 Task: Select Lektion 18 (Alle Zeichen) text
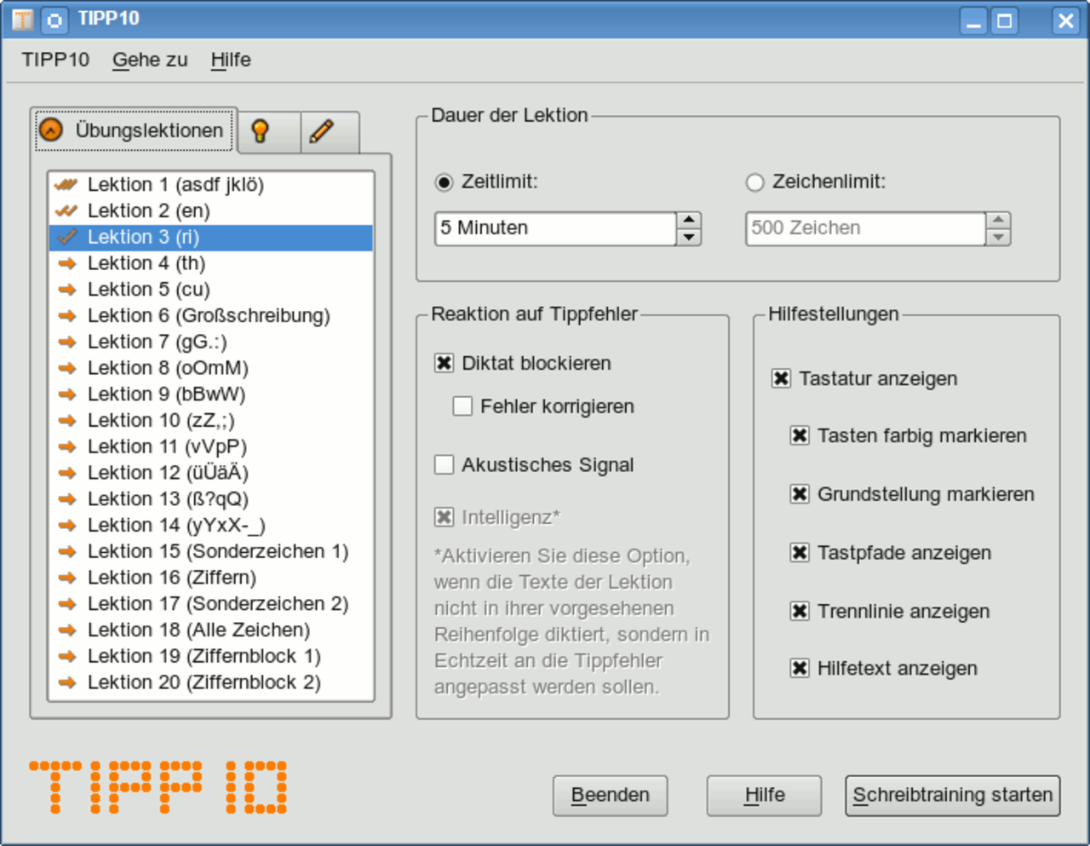(x=198, y=630)
